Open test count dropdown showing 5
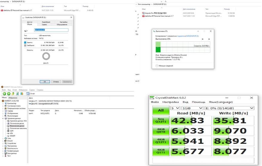This screenshot has height=166, width=262. pyautogui.click(x=175, y=108)
